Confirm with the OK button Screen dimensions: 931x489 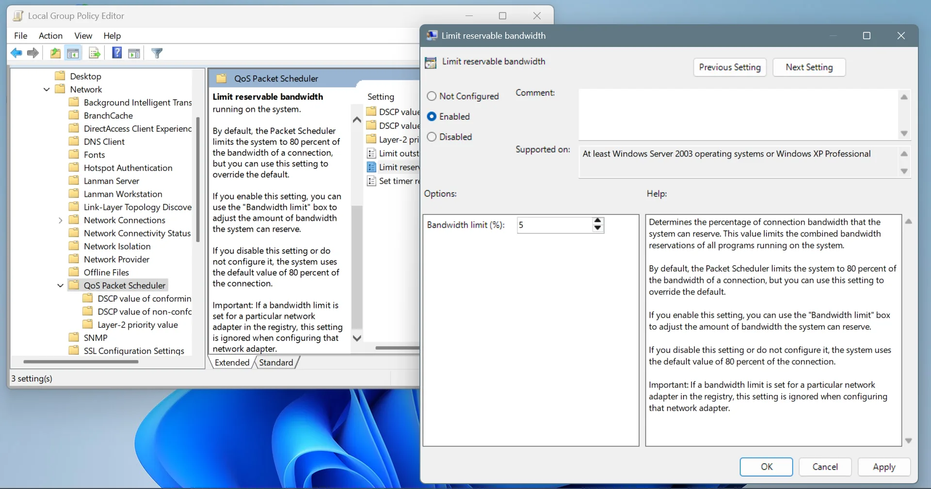(766, 467)
